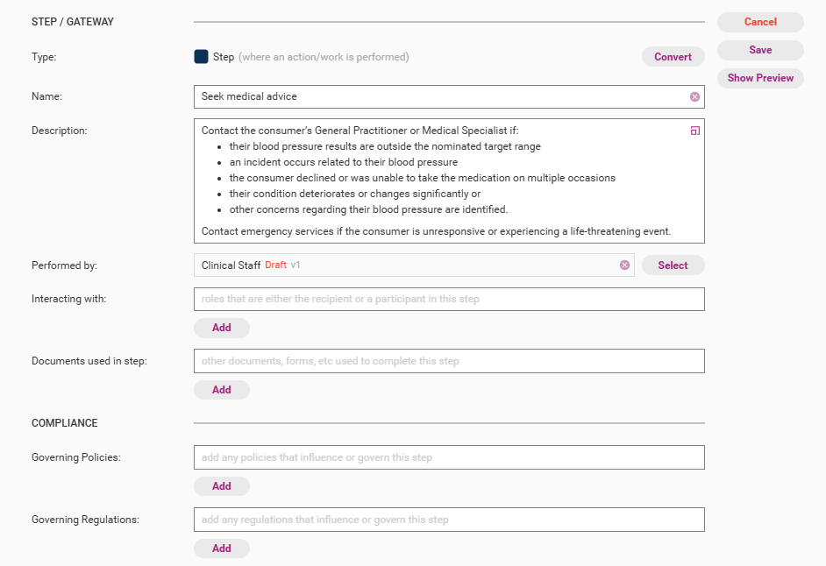Save the step changes

click(760, 50)
